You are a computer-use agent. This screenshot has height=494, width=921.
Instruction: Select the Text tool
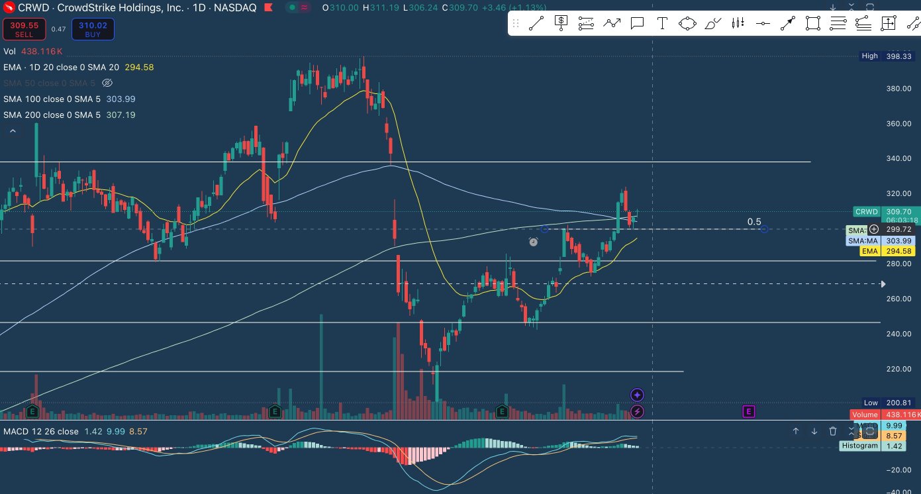661,24
